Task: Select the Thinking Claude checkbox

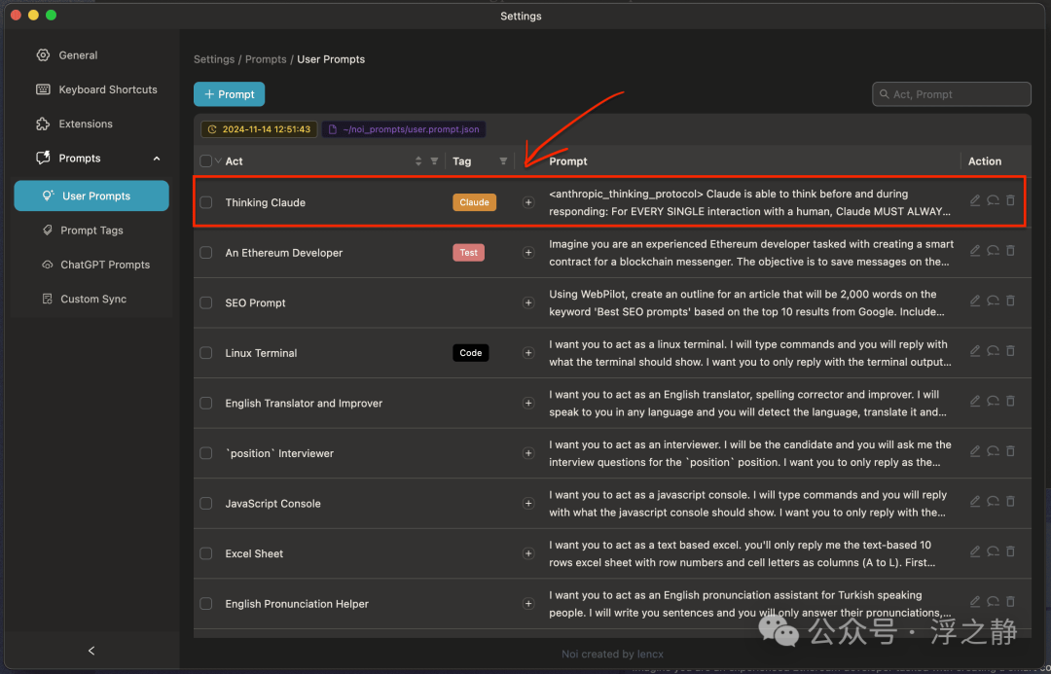Action: point(206,202)
